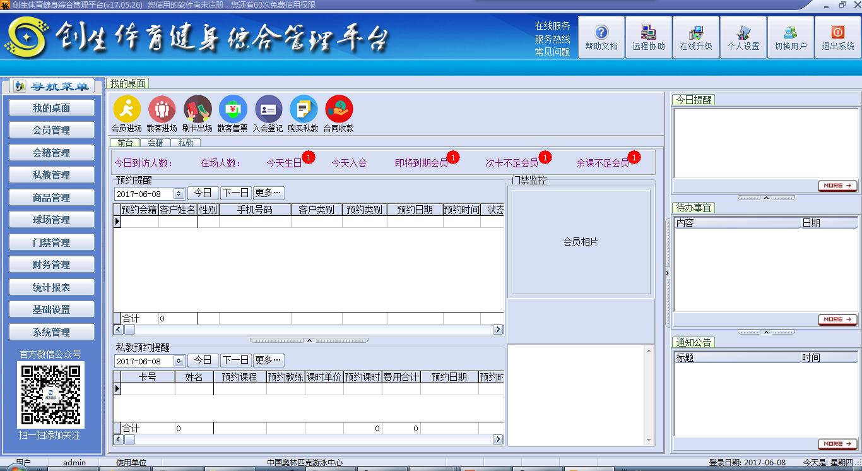Switch to the 私教 tab
This screenshot has height=471, width=862.
(x=186, y=143)
